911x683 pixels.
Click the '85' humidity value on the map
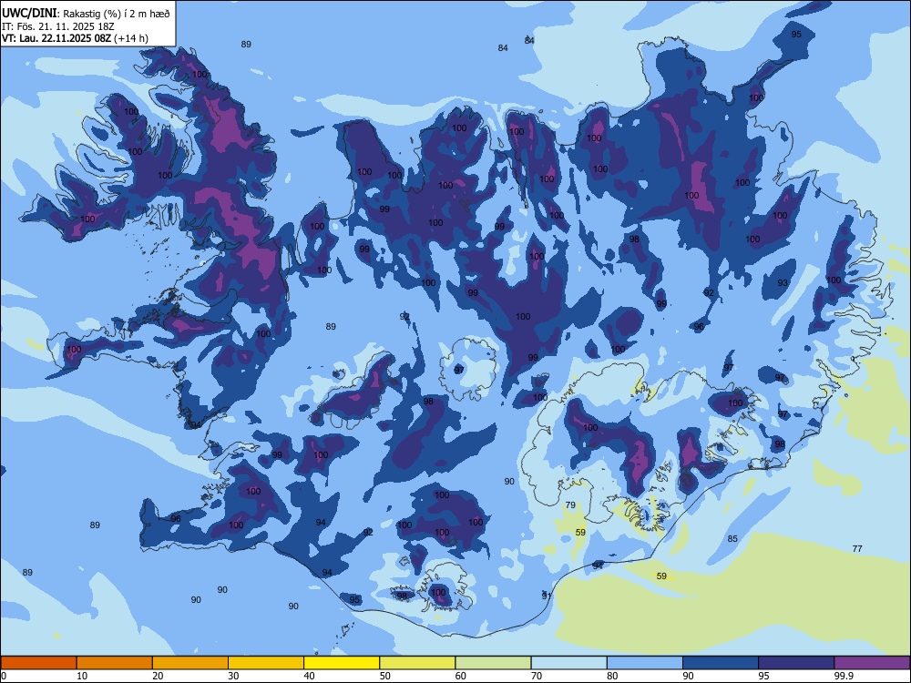click(732, 538)
